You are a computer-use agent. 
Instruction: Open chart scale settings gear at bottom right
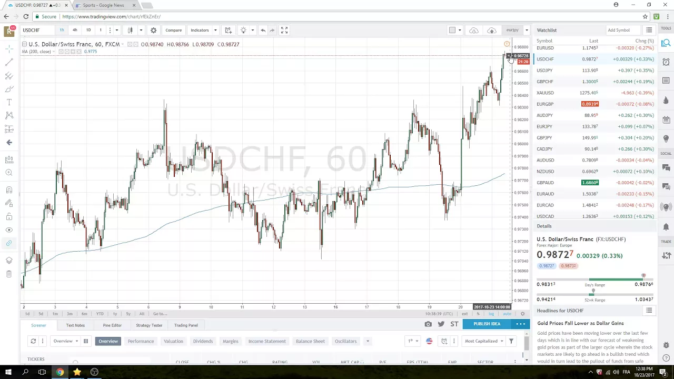[x=522, y=314]
